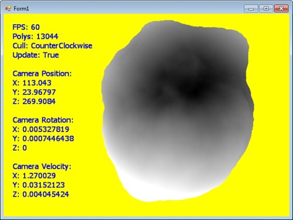Minimize the Form1 window
Image resolution: width=293 pixels, height=220 pixels.
pos(251,9)
